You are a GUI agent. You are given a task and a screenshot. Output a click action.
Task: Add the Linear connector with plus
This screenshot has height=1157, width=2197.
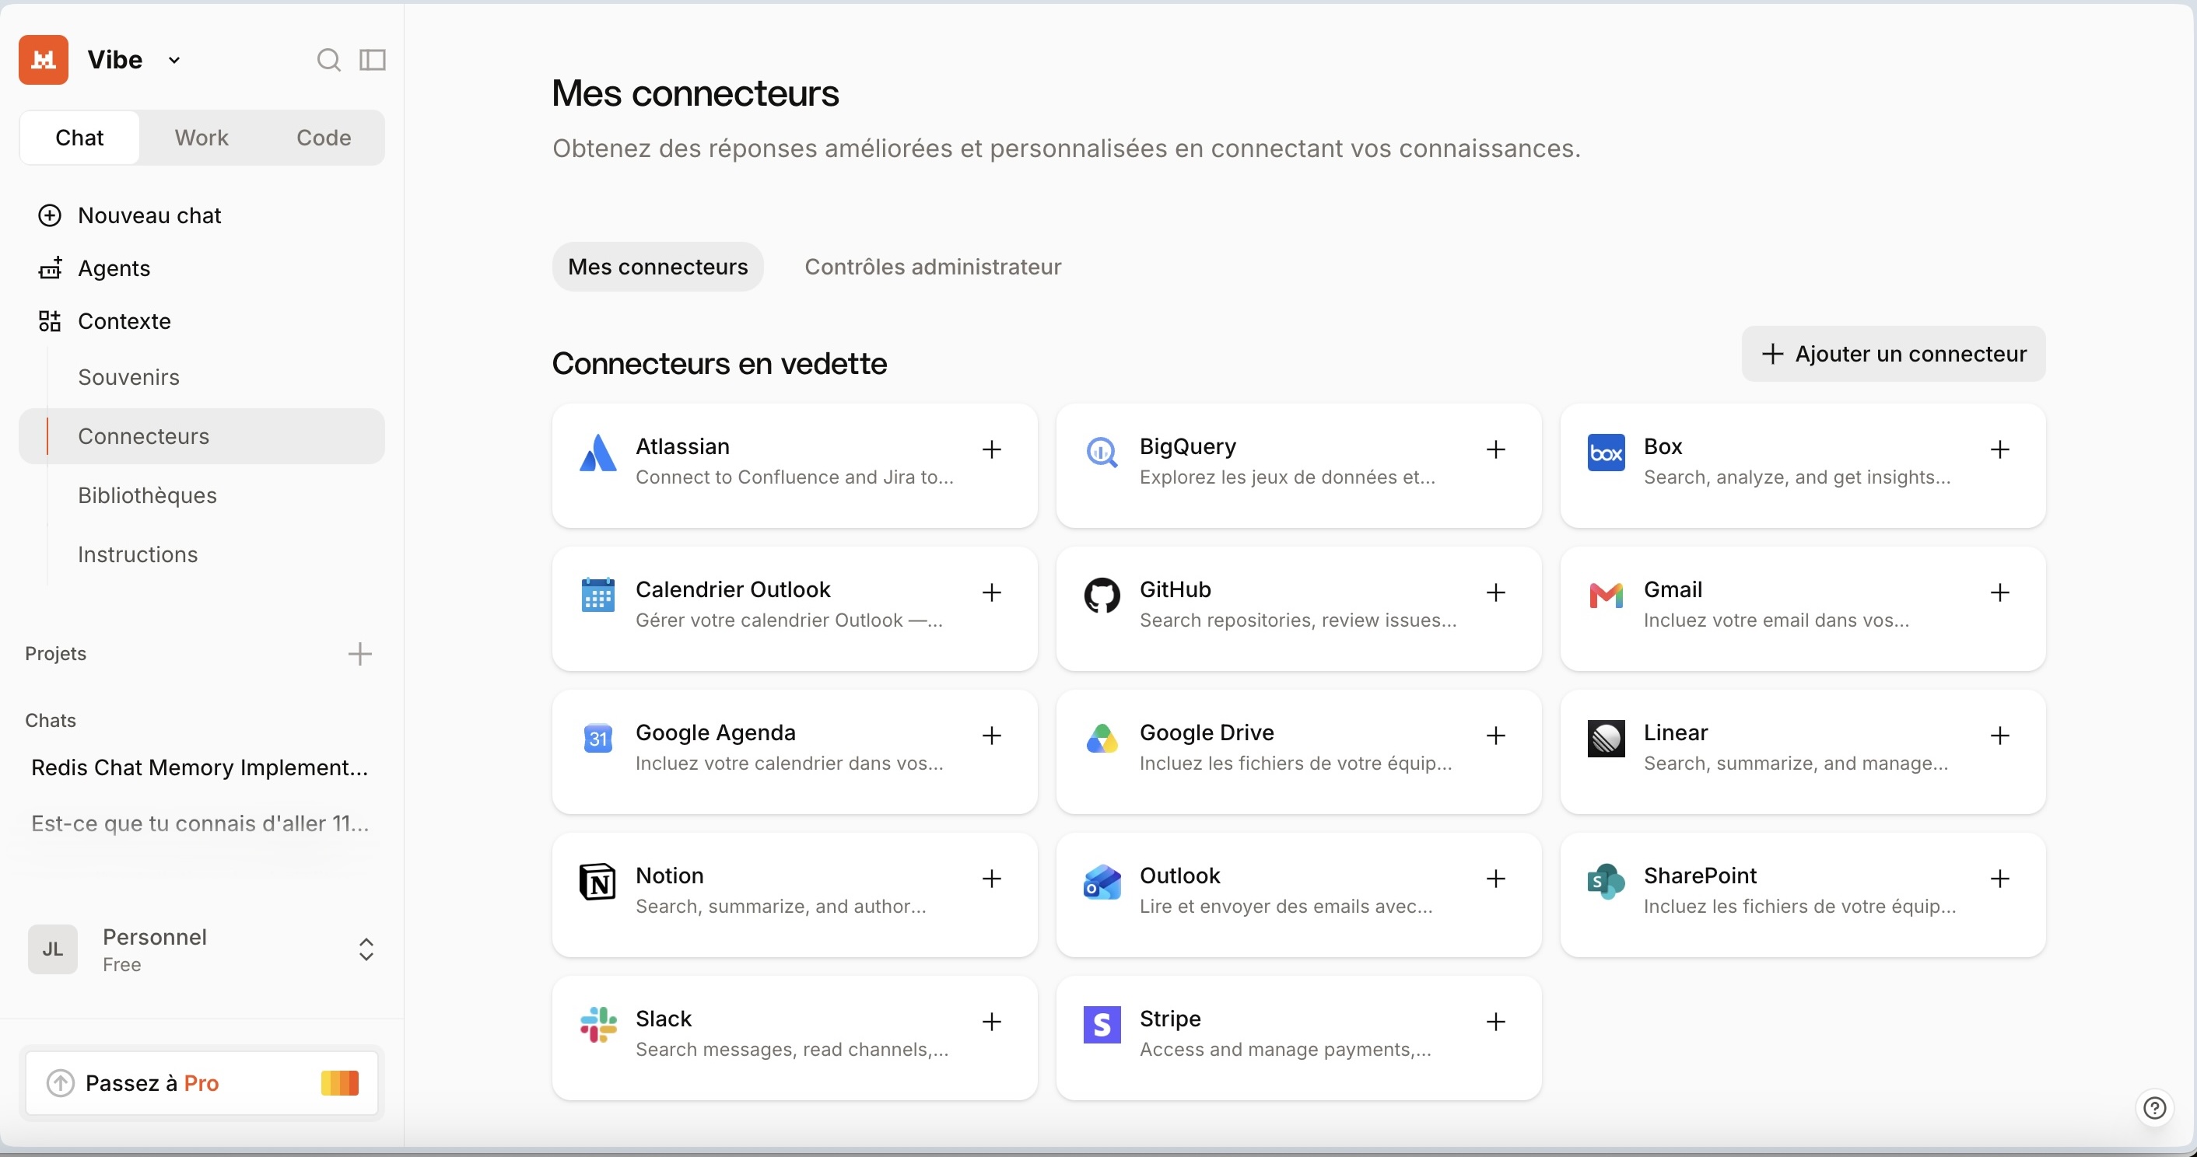[1999, 736]
